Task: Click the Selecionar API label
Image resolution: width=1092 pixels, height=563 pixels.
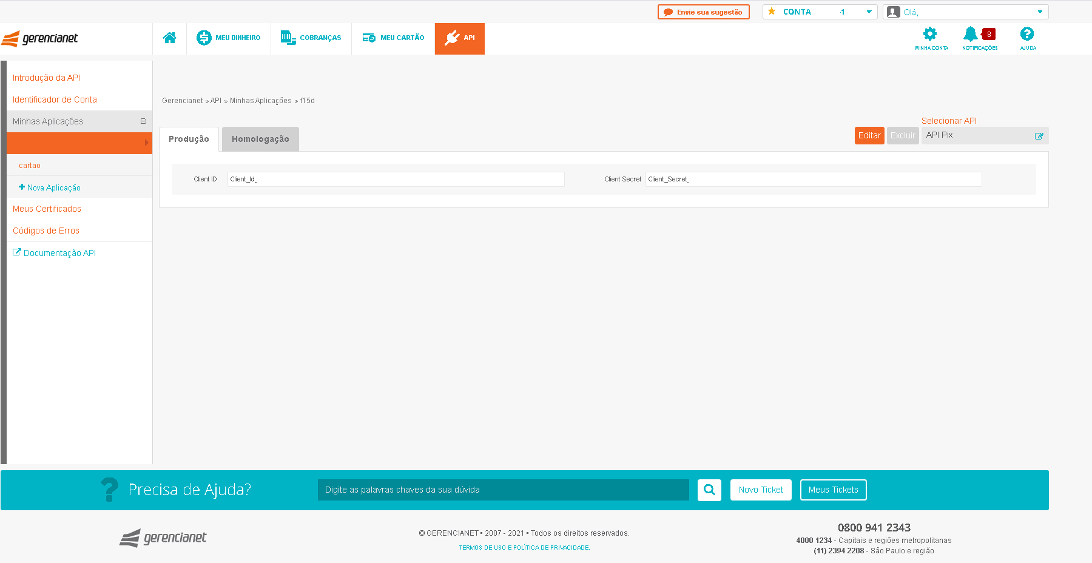Action: click(949, 121)
